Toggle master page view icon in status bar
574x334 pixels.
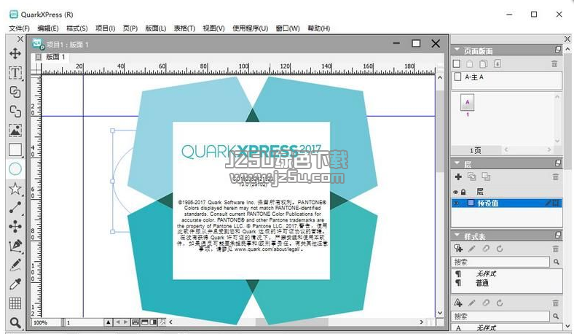pos(135,322)
